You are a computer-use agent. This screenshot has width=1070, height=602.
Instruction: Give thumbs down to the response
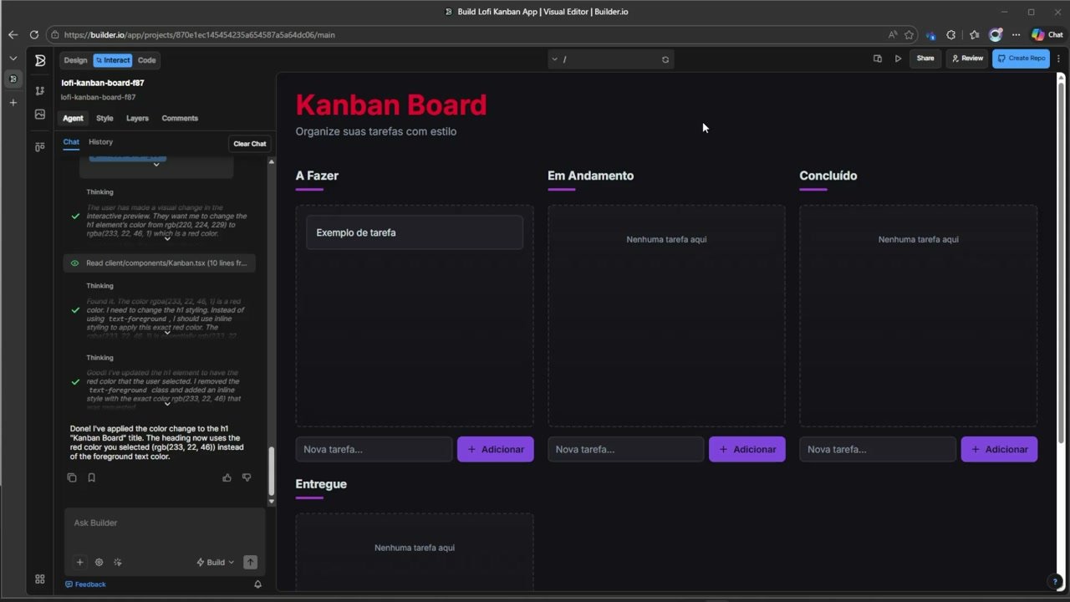(x=247, y=477)
